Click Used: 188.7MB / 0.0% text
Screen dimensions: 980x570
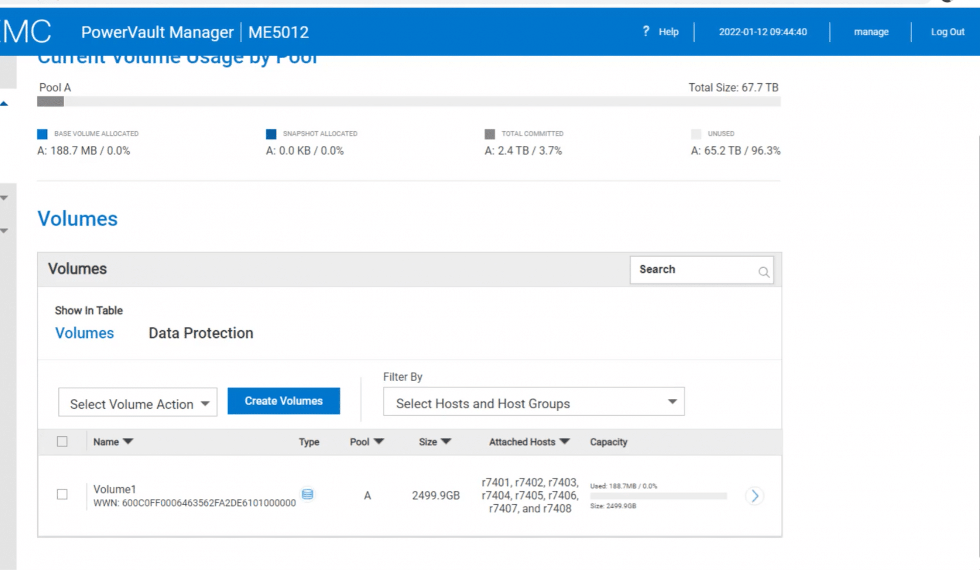(x=624, y=486)
